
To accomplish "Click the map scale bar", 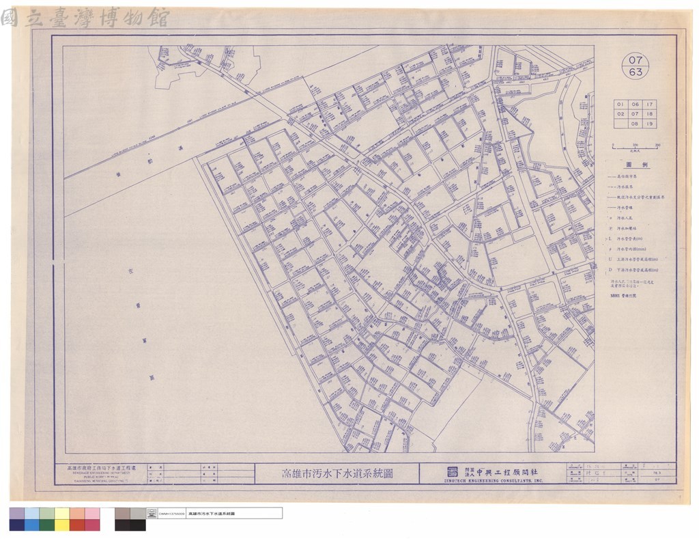I will point(636,147).
